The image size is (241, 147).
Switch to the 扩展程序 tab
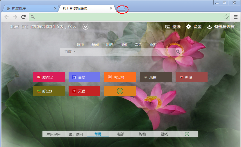[x=29, y=8]
